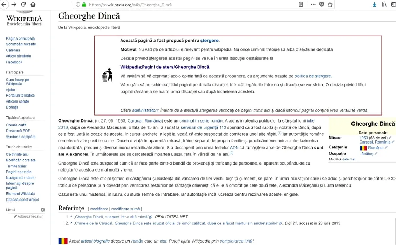Click the trash bin deletion notice image
This screenshot has height=245, width=396.
pos(107,75)
